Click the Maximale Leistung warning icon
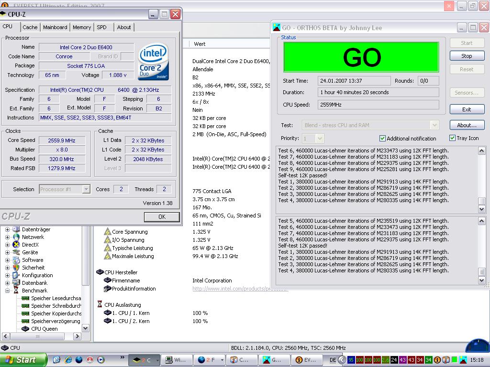 coord(108,256)
